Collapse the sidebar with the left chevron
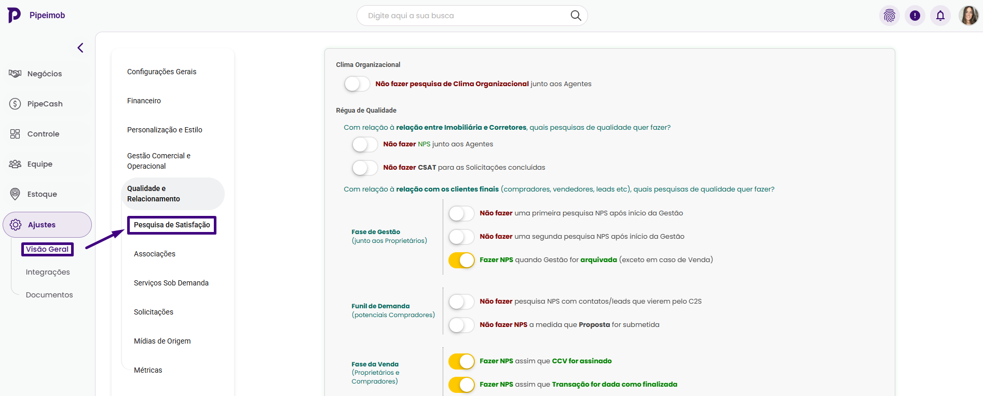The image size is (983, 396). (x=80, y=48)
